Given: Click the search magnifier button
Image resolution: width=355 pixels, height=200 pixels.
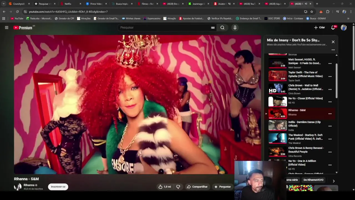Looking at the screenshot, I should tap(222, 27).
